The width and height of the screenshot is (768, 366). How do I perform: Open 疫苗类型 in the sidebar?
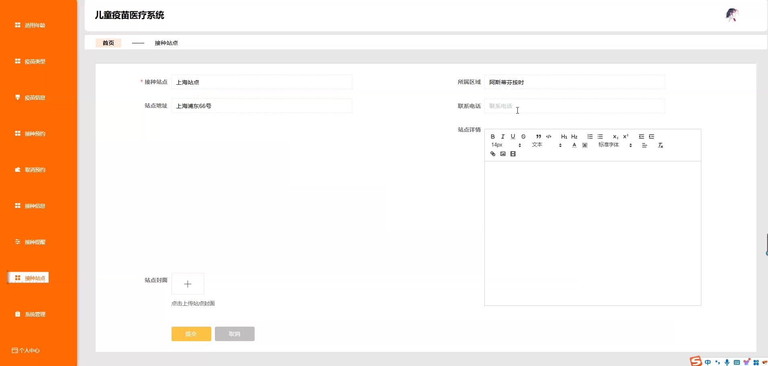click(x=30, y=61)
